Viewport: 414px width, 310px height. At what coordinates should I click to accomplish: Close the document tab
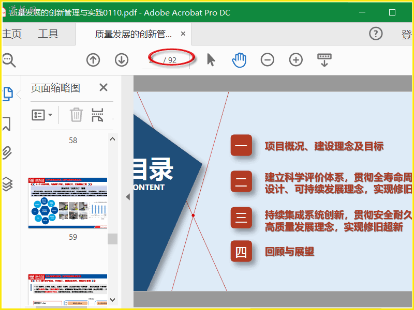183,34
